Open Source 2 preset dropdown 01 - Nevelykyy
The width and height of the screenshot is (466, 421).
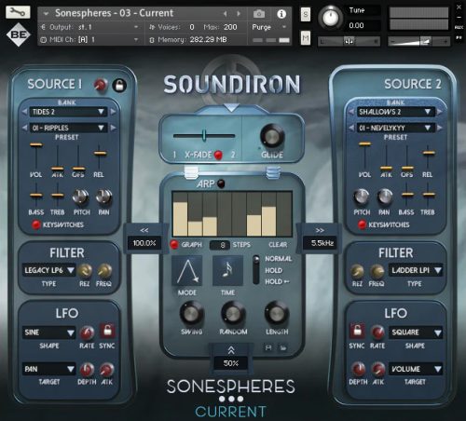[395, 128]
